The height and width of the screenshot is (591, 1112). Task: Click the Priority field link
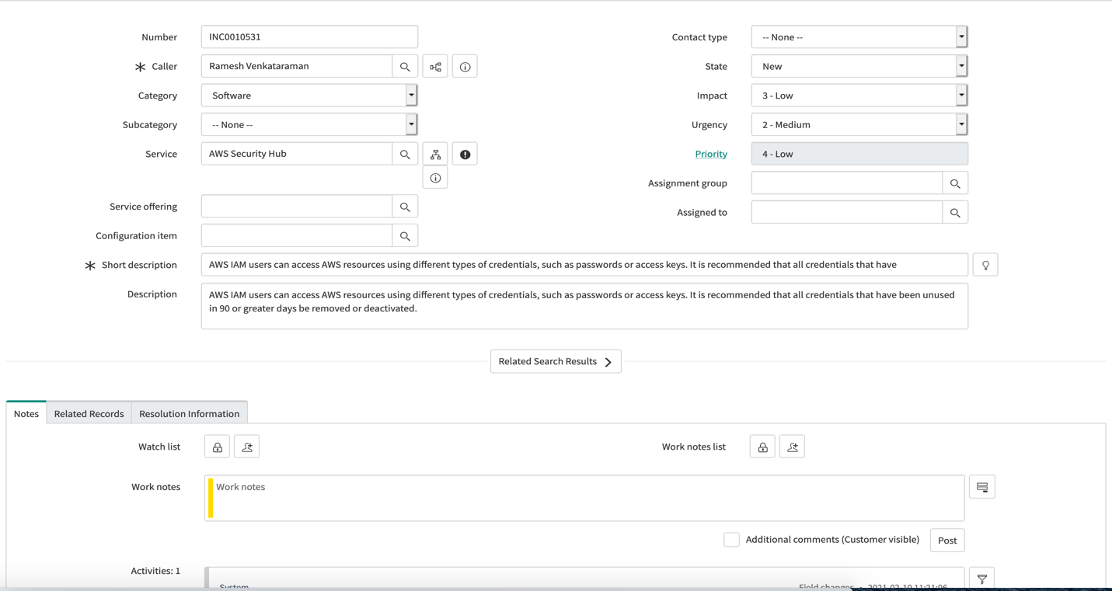[711, 153]
